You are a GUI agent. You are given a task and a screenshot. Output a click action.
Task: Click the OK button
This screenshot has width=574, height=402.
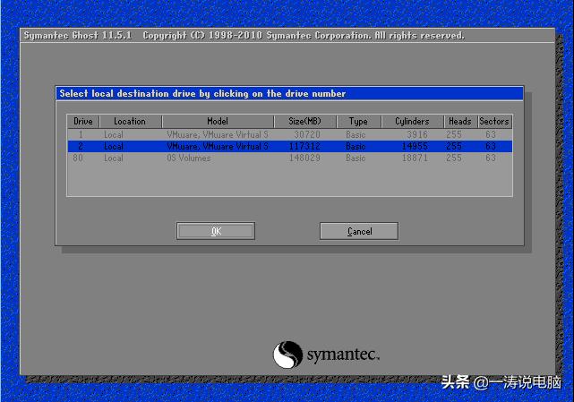coord(216,231)
